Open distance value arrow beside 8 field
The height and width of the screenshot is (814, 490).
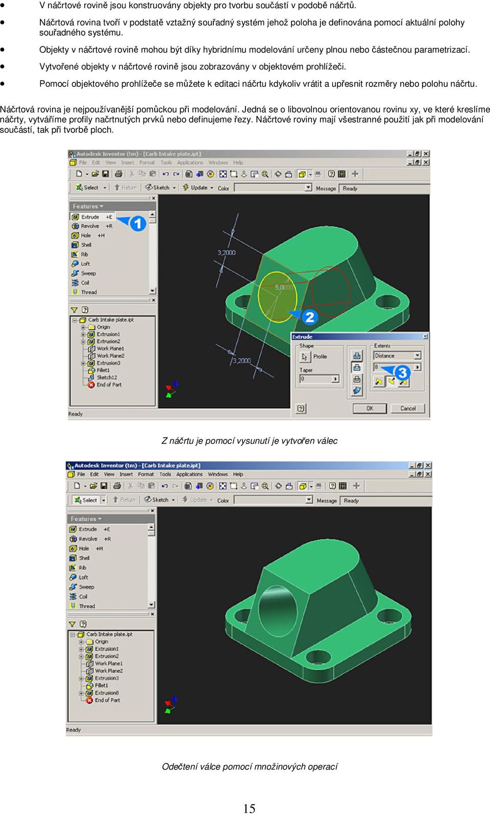pyautogui.click(x=418, y=367)
